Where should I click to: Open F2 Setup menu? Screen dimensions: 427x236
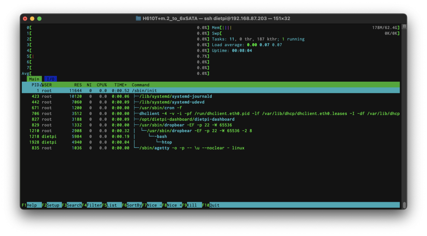tap(52, 205)
